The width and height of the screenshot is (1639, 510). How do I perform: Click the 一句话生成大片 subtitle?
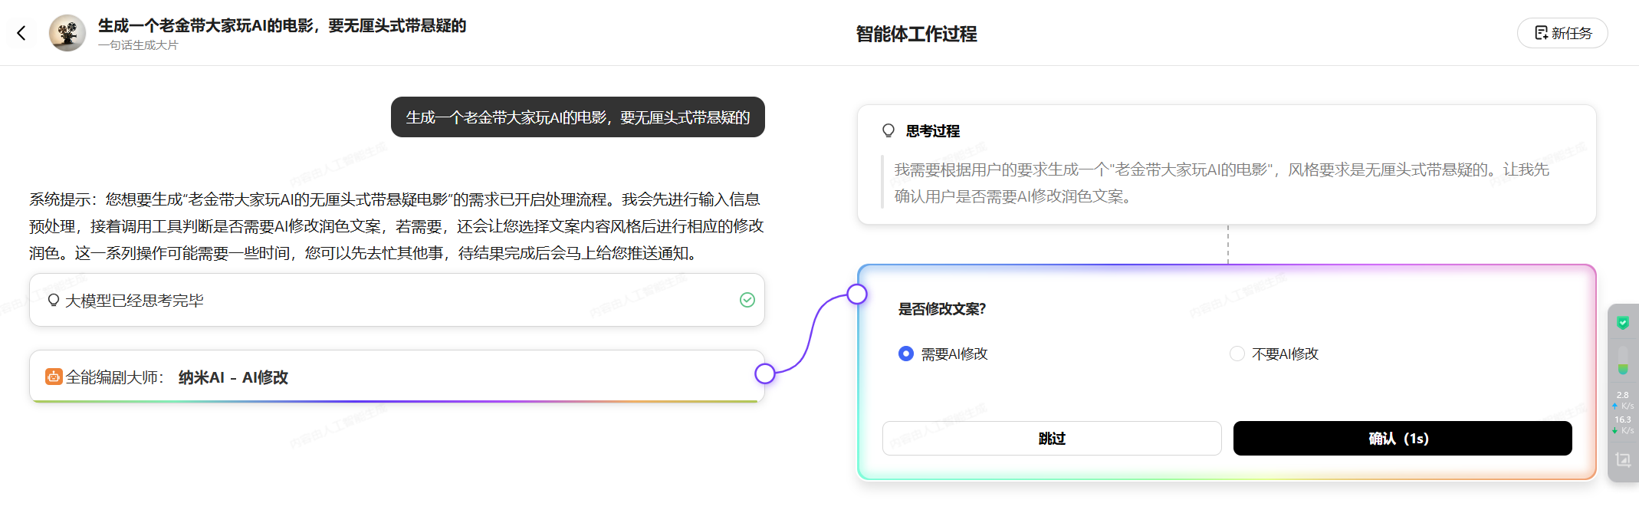click(x=138, y=45)
